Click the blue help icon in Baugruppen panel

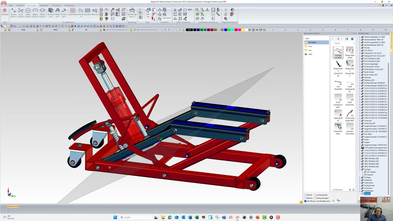click(x=352, y=39)
